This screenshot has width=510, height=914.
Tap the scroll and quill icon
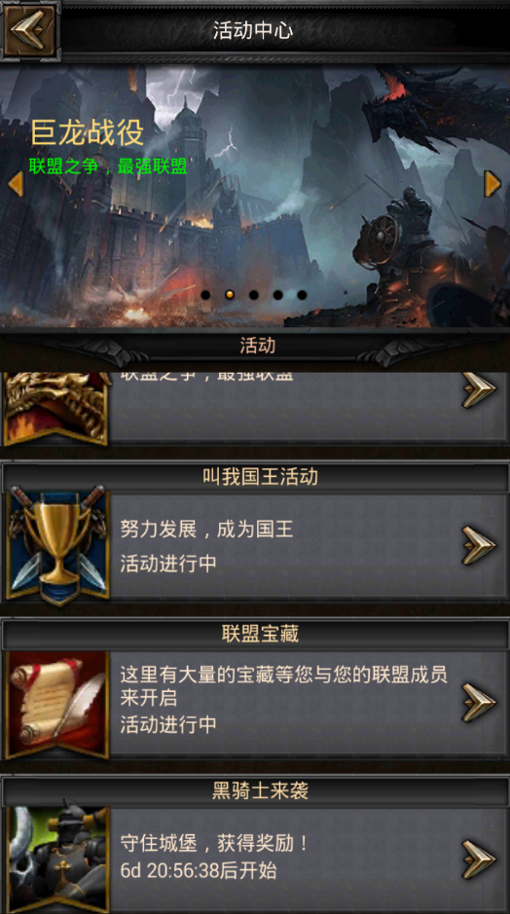click(x=57, y=704)
